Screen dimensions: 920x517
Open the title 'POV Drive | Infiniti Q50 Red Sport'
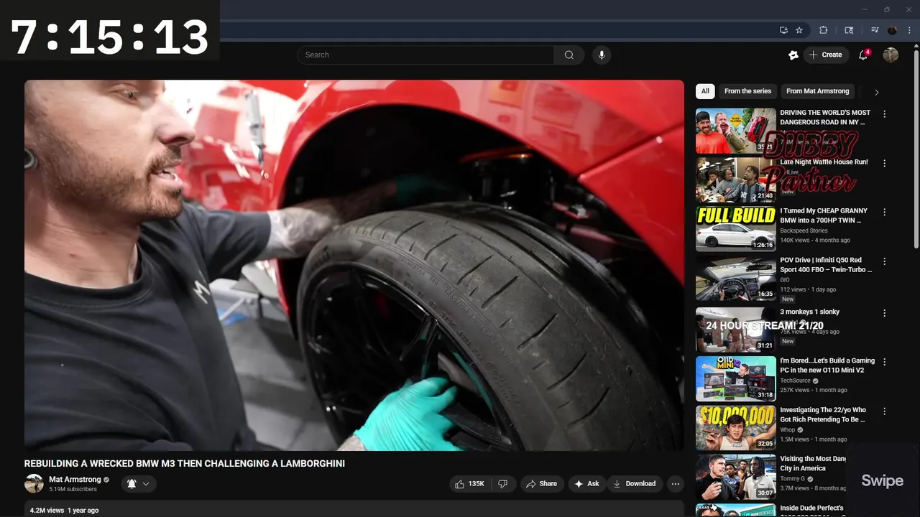click(826, 265)
